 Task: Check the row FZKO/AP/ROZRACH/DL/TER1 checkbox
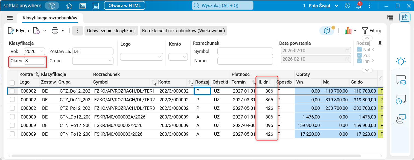tap(12, 91)
